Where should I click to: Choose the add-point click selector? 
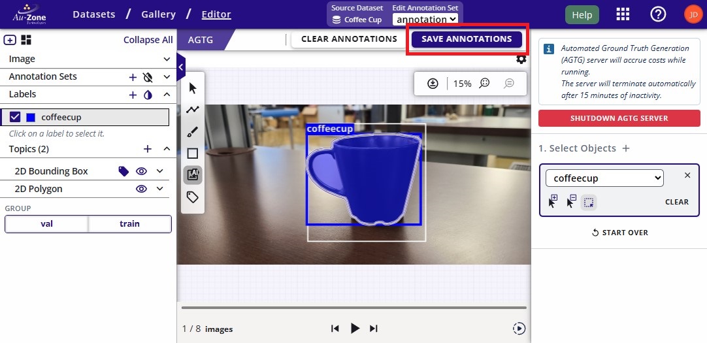point(553,201)
